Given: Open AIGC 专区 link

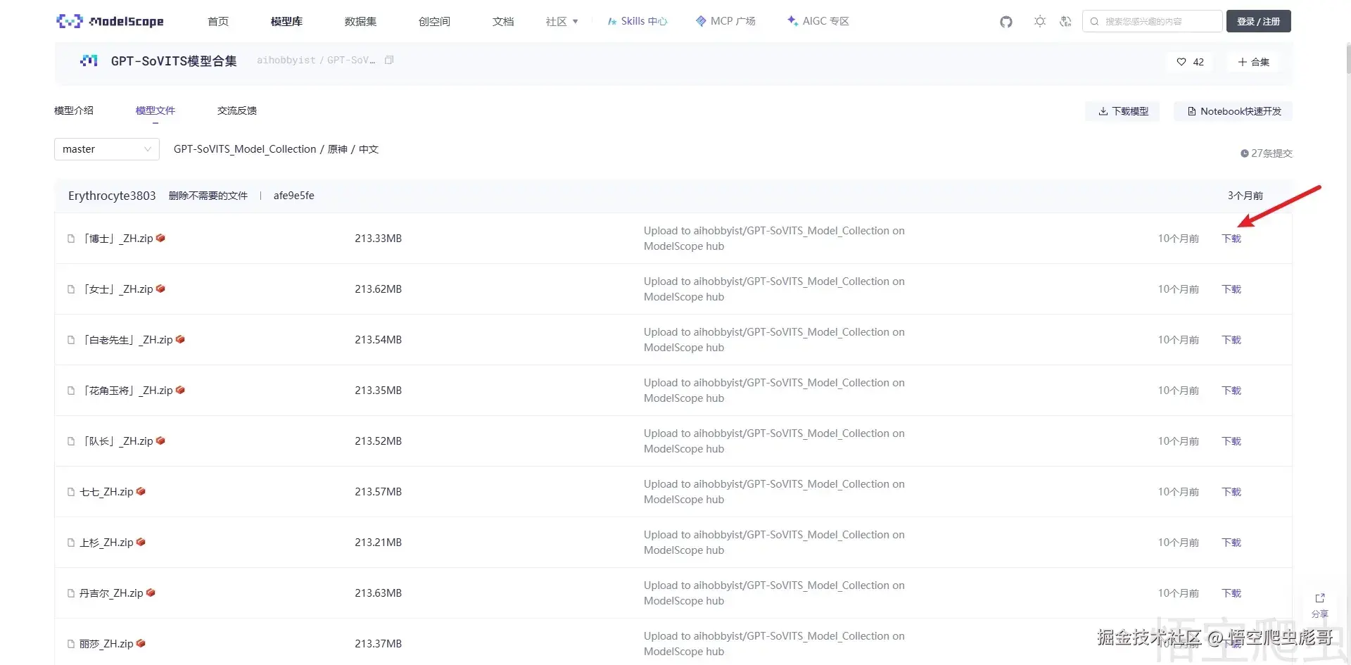Looking at the screenshot, I should point(818,22).
